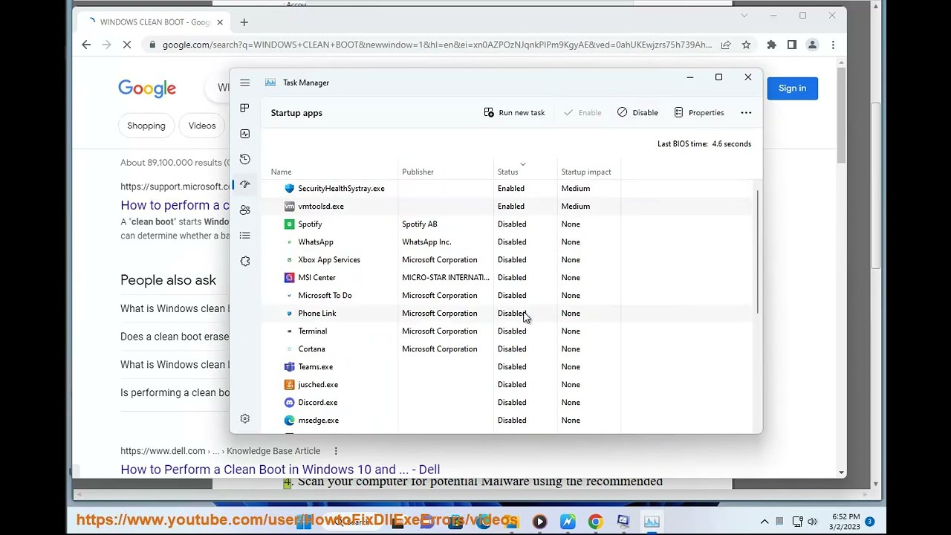Click vmtoolsd.exe VMware icon

[x=289, y=206]
